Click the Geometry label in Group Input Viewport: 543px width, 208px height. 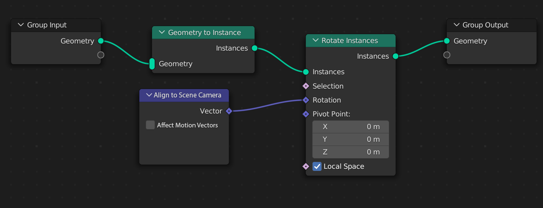click(x=77, y=41)
